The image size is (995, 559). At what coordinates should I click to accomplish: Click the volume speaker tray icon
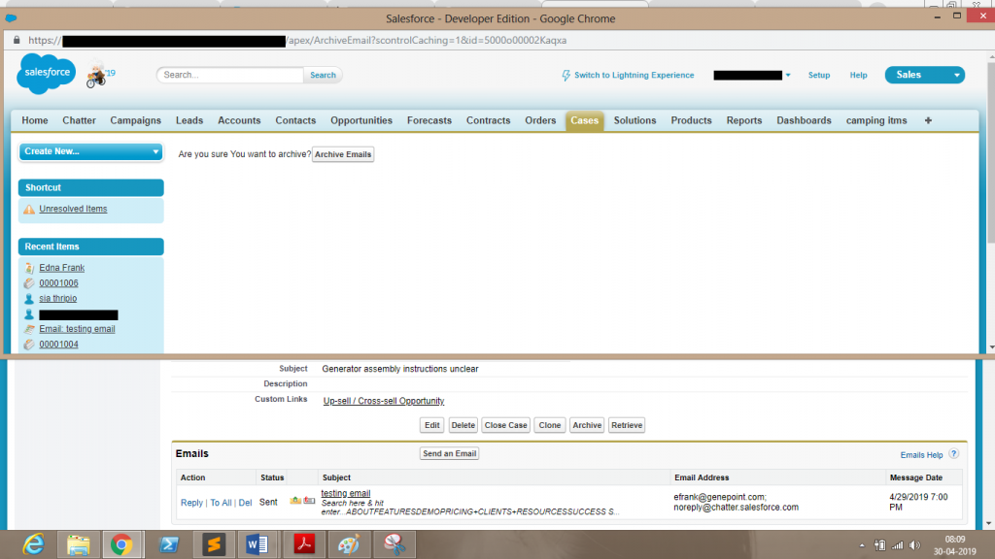[x=914, y=545]
